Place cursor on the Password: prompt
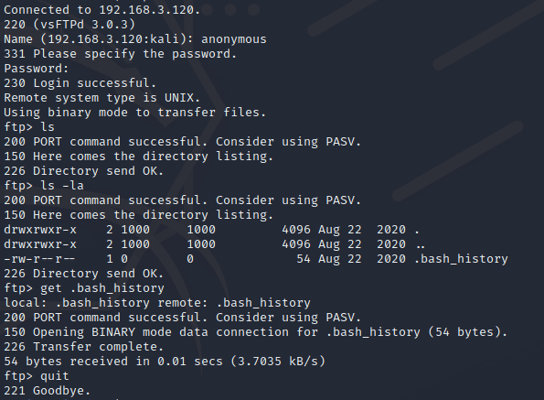Viewport: 544px width, 400px height. tap(37, 69)
